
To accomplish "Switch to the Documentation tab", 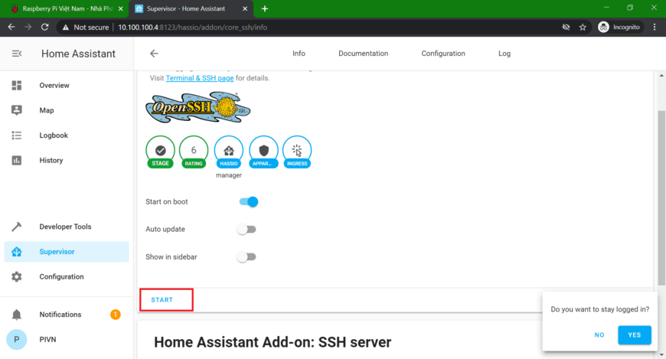I will [x=363, y=54].
